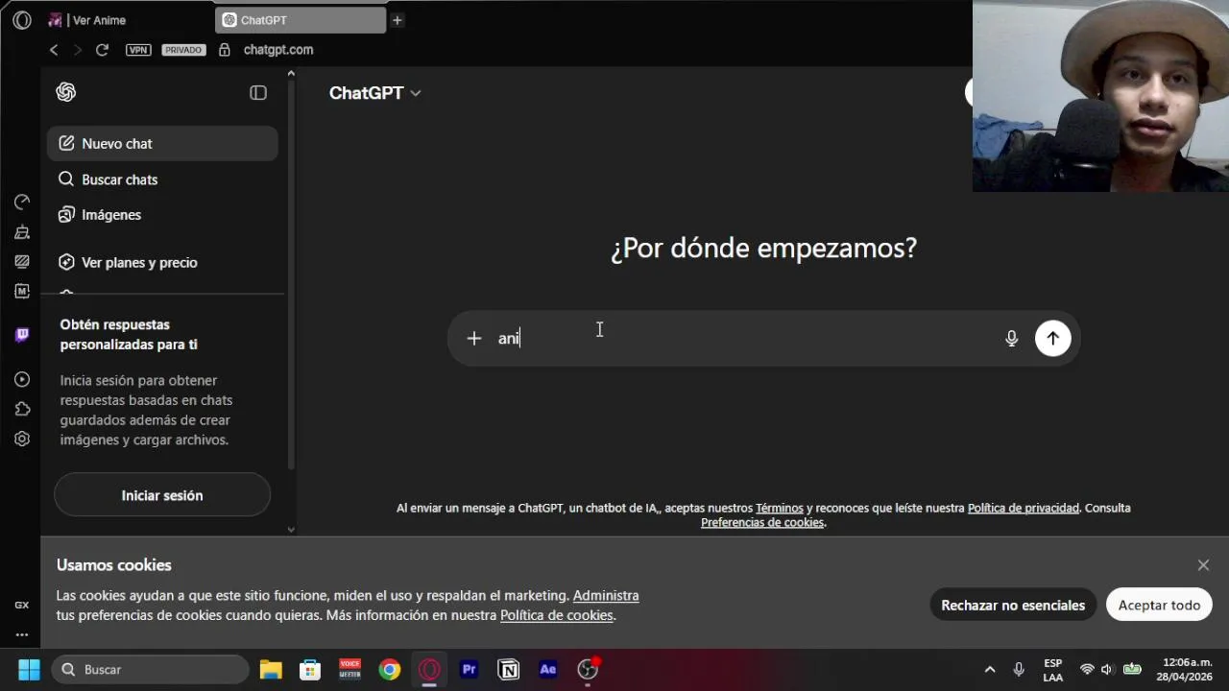Image resolution: width=1229 pixels, height=691 pixels.
Task: Open Notion from the taskbar
Action: (508, 670)
